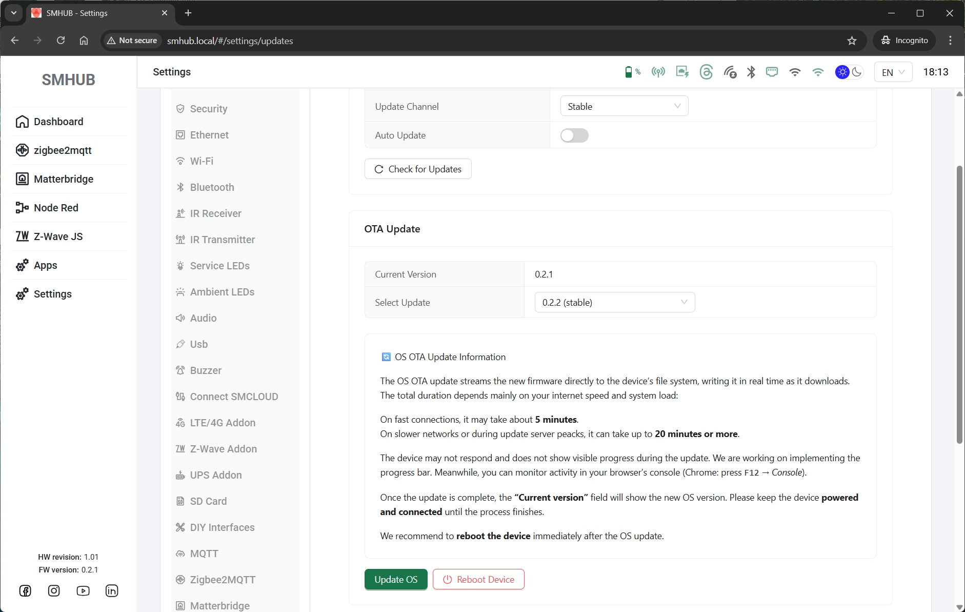The width and height of the screenshot is (965, 612).
Task: Click the Update OS button
Action: 396,579
